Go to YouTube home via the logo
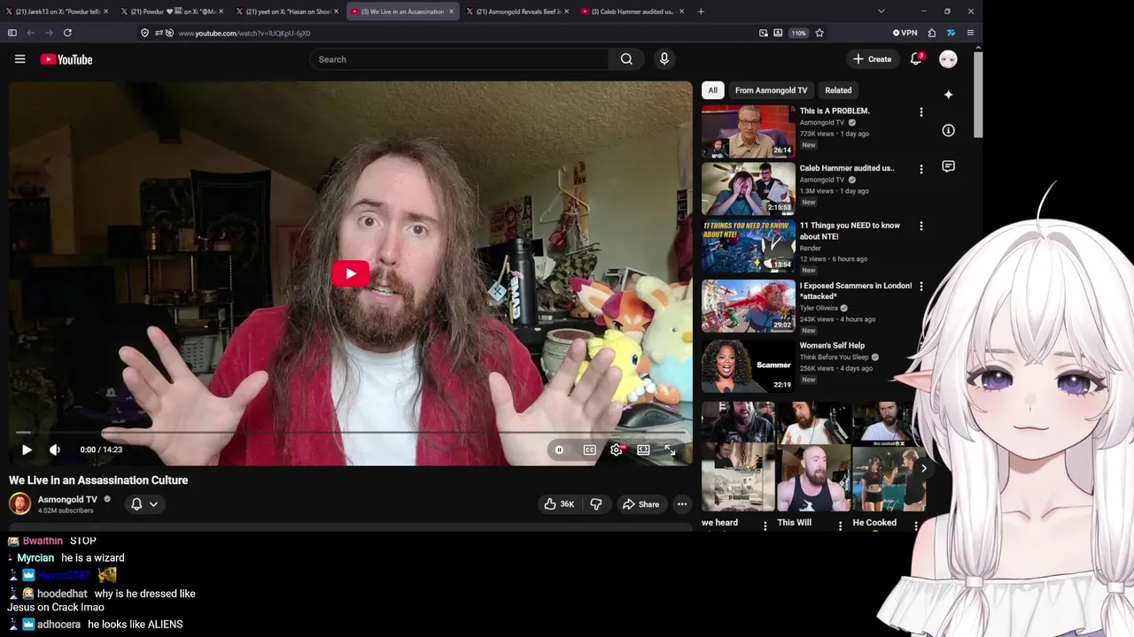 pos(66,59)
